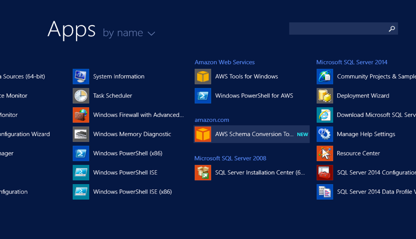Click the 'Windows Firewall with Advanced...' label
The height and width of the screenshot is (239, 416).
point(138,115)
